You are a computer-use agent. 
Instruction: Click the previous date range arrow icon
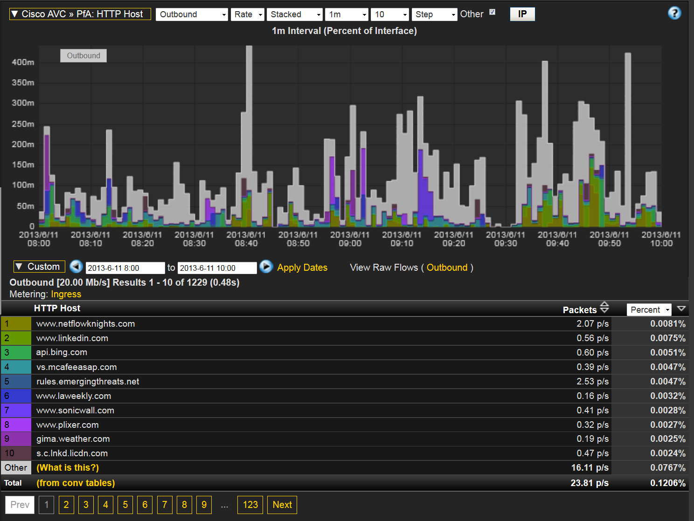pyautogui.click(x=76, y=267)
